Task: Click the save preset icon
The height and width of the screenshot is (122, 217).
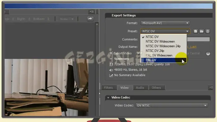Action: pyautogui.click(x=196, y=31)
